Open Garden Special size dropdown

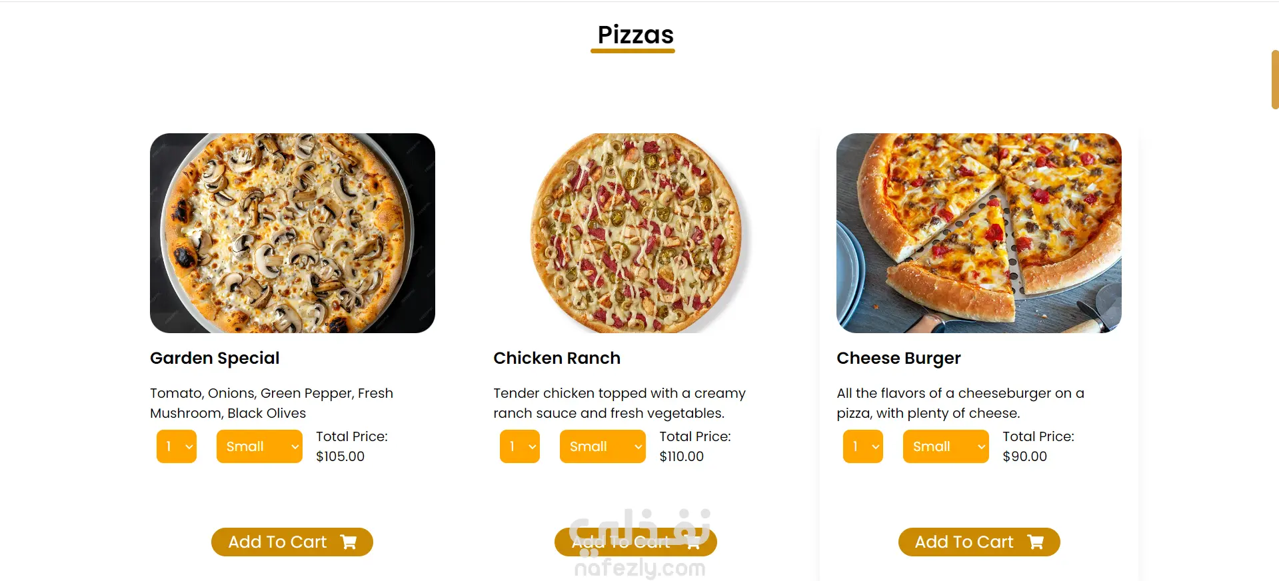point(259,446)
